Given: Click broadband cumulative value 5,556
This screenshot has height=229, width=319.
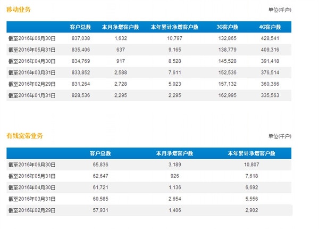Looking at the screenshot, I should tap(251, 199).
